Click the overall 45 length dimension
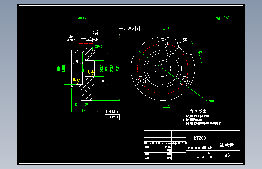 coord(83,110)
